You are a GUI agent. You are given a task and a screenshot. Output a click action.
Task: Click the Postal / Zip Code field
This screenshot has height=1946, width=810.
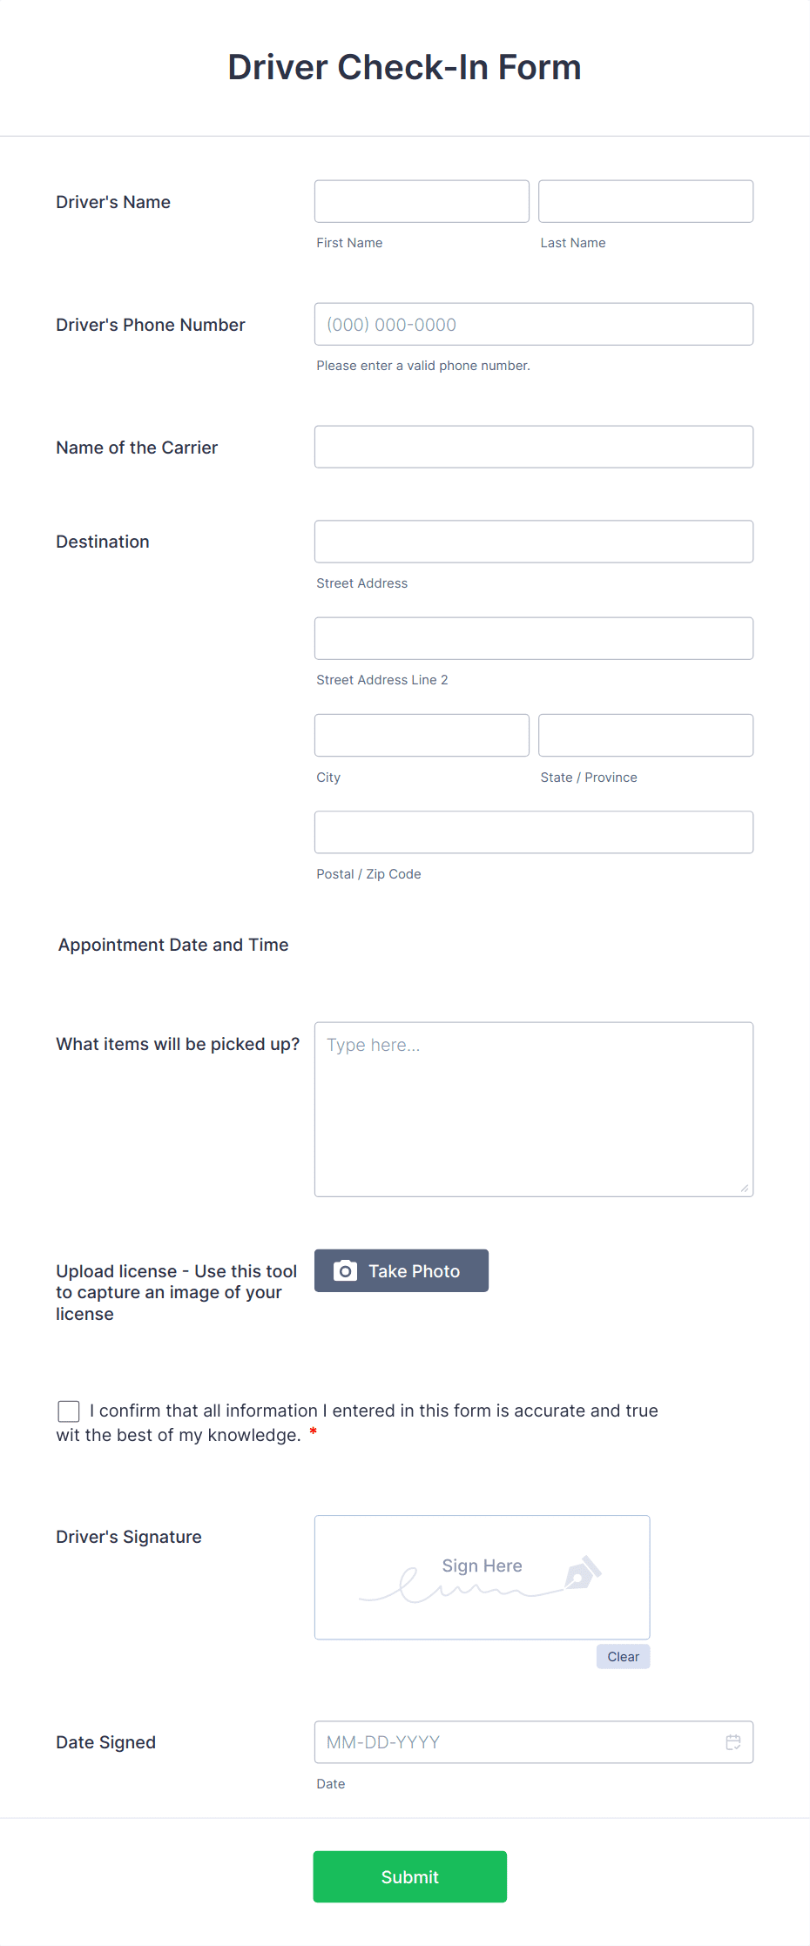click(x=533, y=832)
